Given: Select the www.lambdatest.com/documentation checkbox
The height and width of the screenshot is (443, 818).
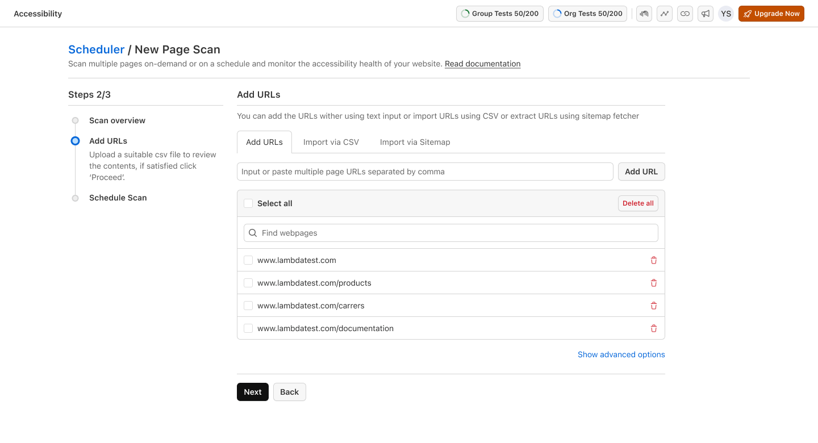Looking at the screenshot, I should [x=248, y=328].
